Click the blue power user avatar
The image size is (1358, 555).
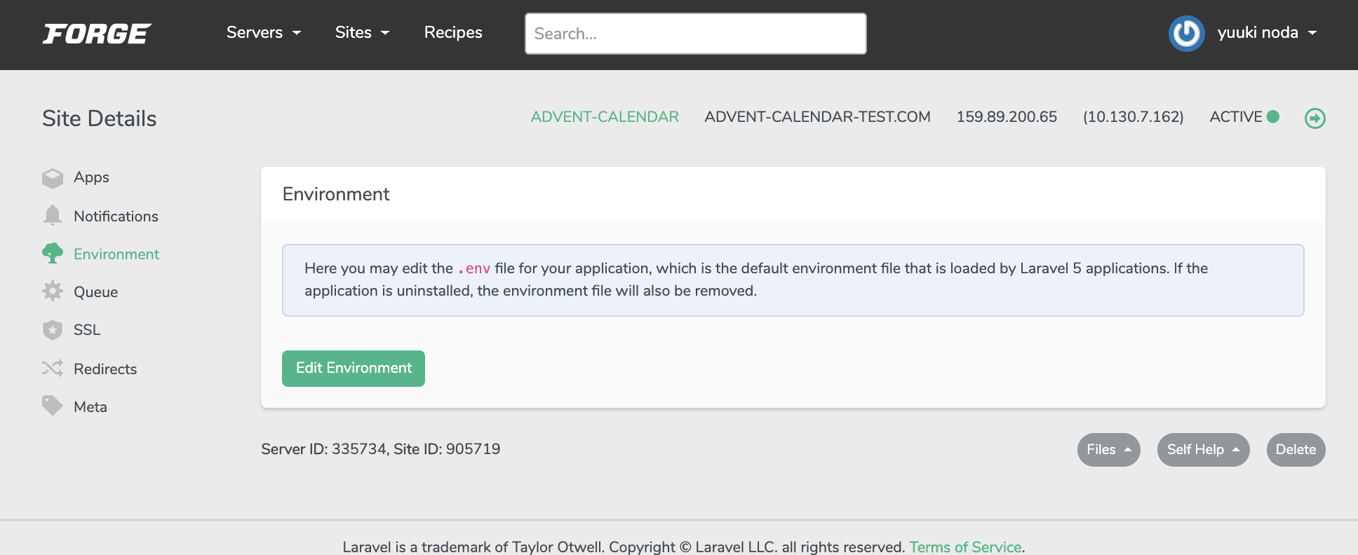point(1187,33)
